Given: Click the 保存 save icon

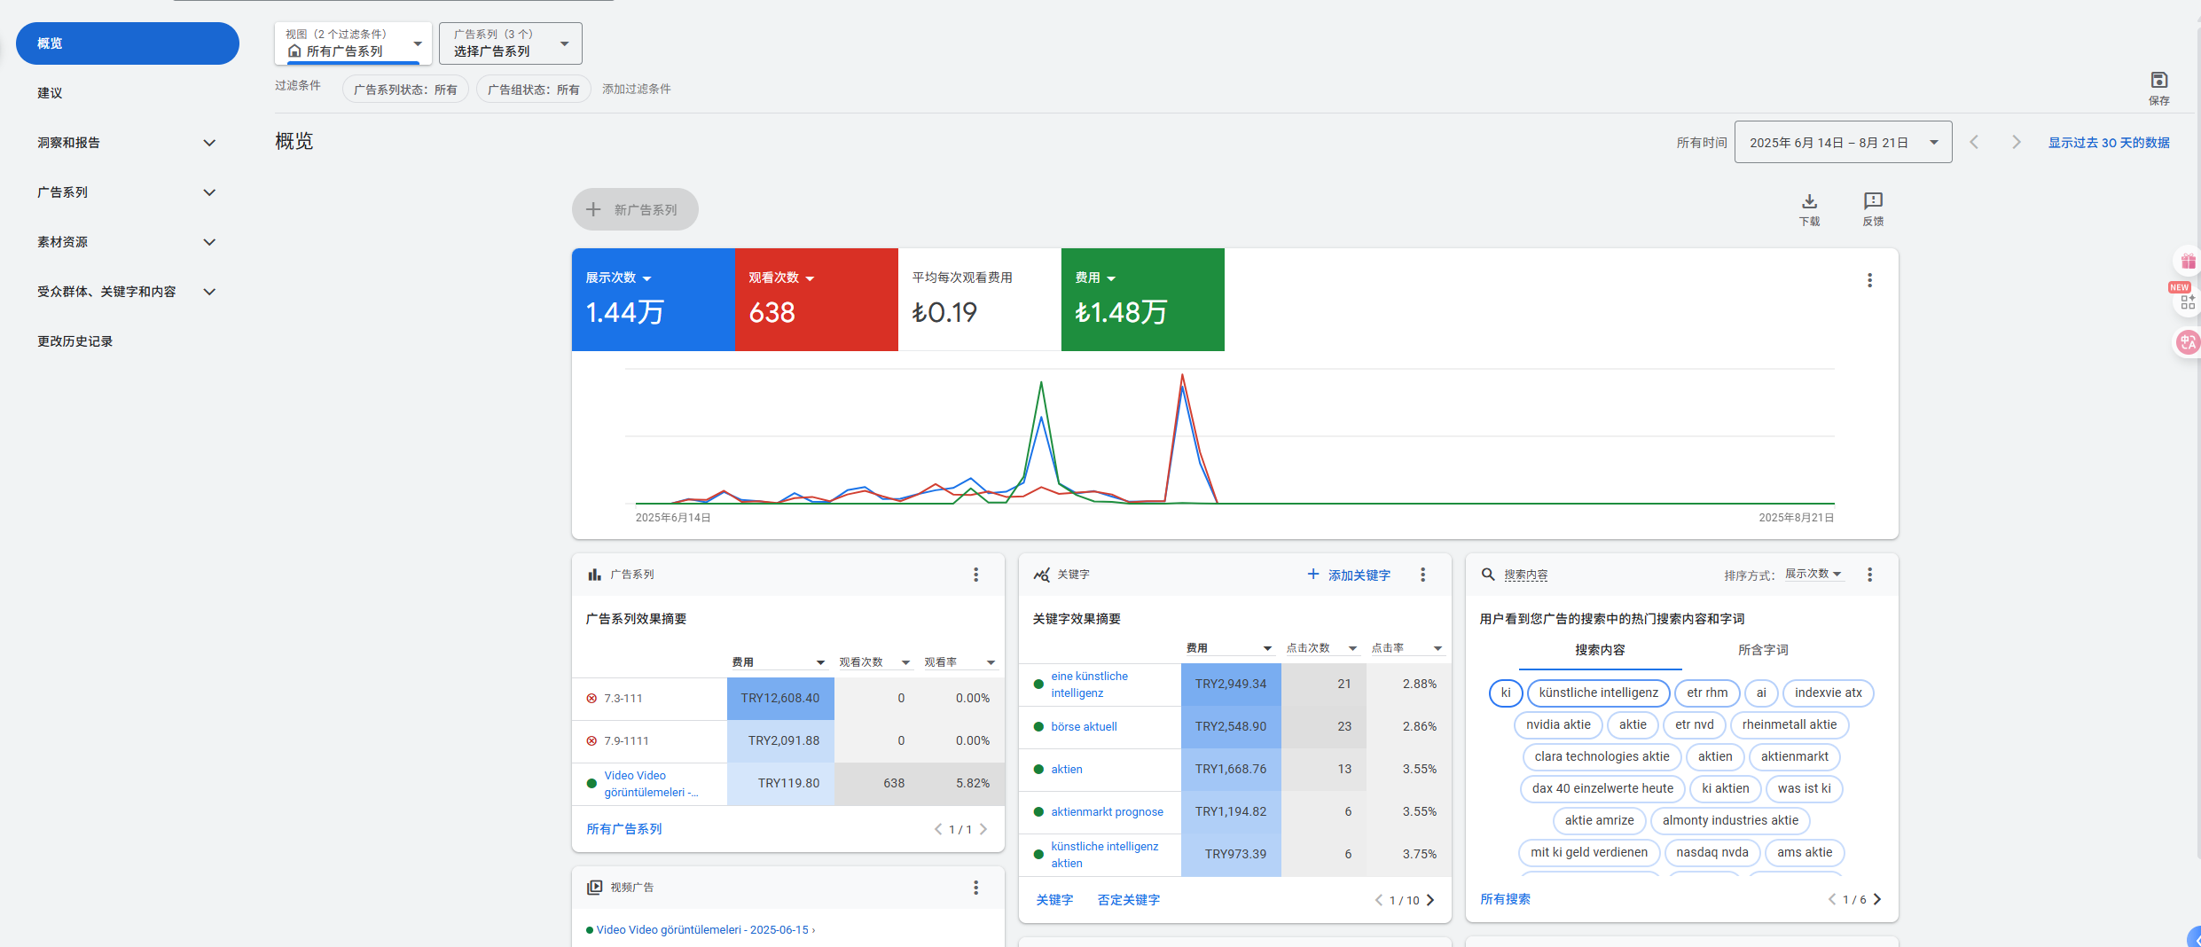Looking at the screenshot, I should point(2158,81).
